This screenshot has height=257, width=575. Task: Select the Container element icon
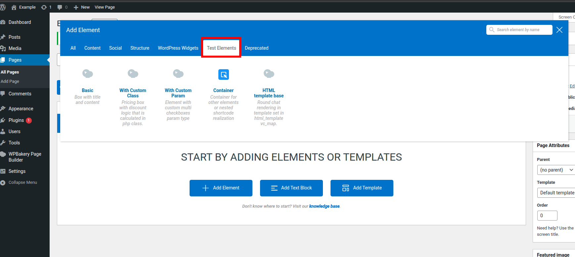[x=224, y=75]
